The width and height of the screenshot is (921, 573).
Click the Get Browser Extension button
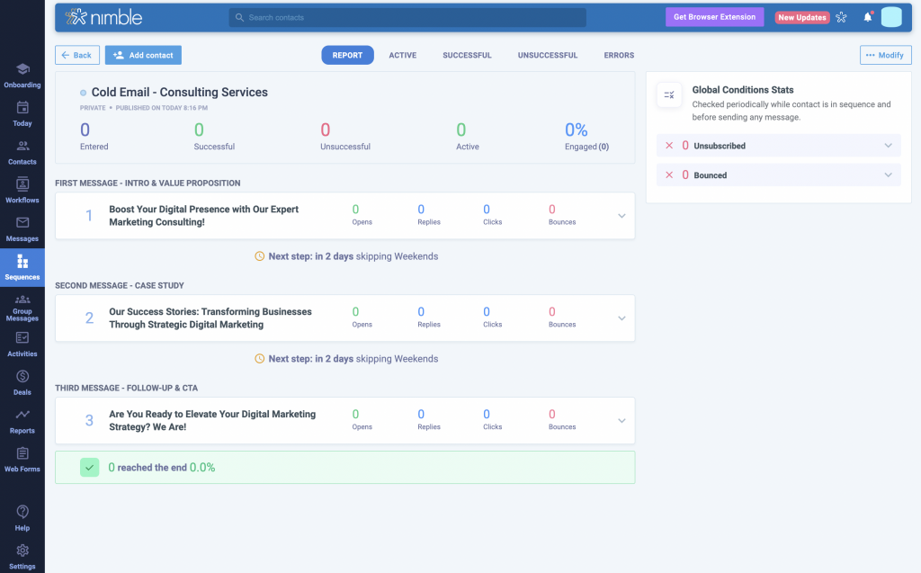pos(714,17)
